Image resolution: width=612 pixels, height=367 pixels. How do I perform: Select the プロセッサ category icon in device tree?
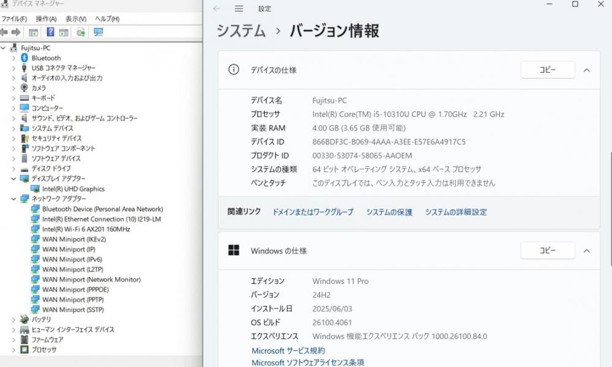point(24,349)
